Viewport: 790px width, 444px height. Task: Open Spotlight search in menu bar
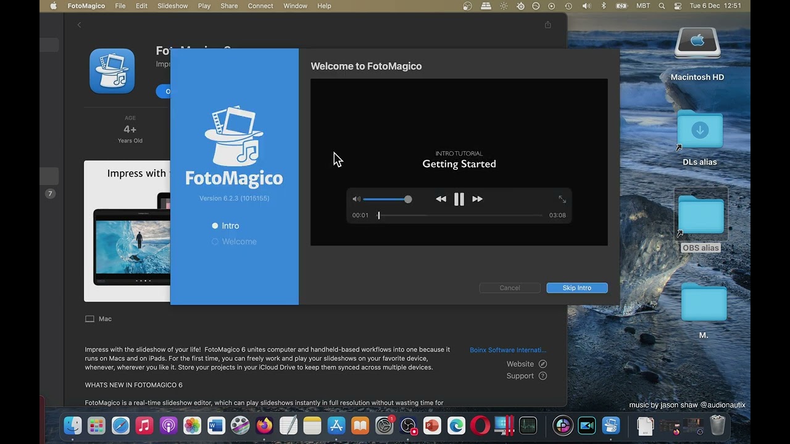pos(662,6)
